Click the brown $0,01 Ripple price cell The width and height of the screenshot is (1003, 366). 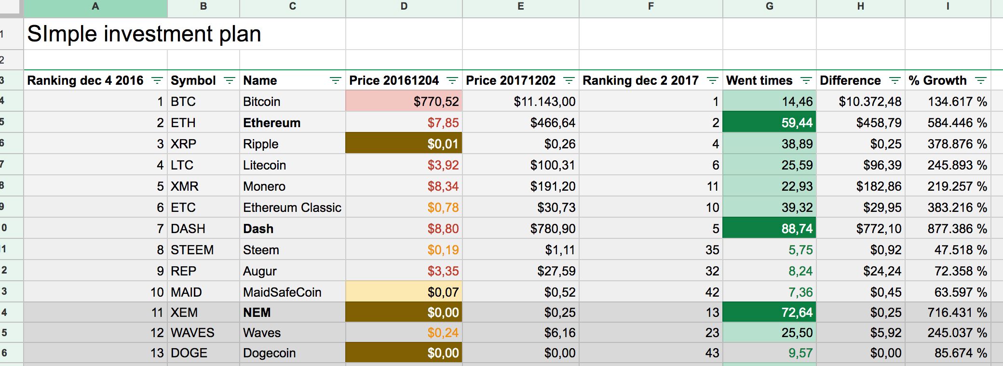pos(404,144)
